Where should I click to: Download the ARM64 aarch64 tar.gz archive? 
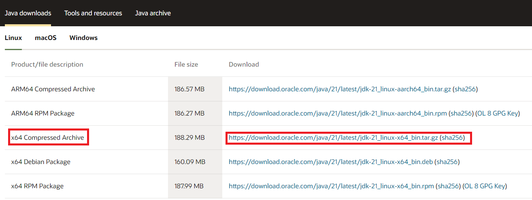[x=340, y=89]
